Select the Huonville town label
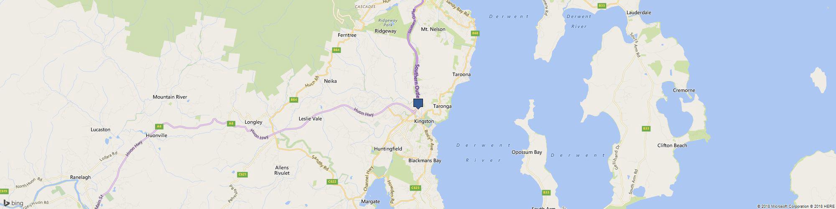 coord(157,136)
